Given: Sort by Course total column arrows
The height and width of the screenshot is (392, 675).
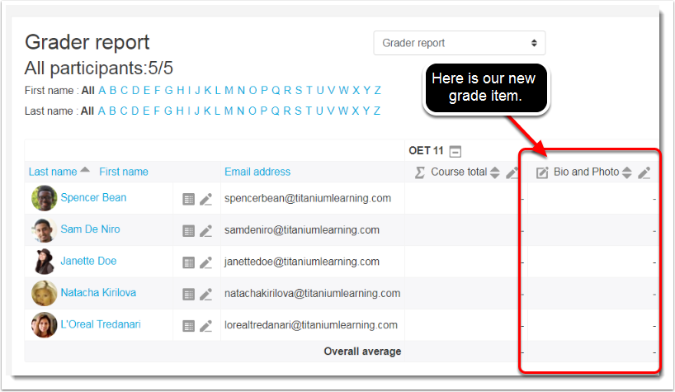Looking at the screenshot, I should pos(495,172).
